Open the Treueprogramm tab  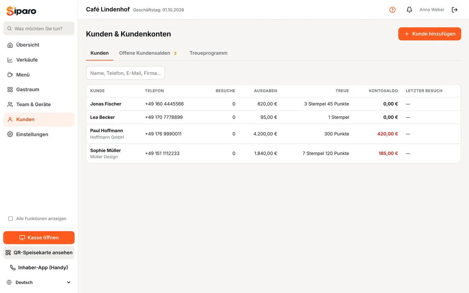point(208,53)
